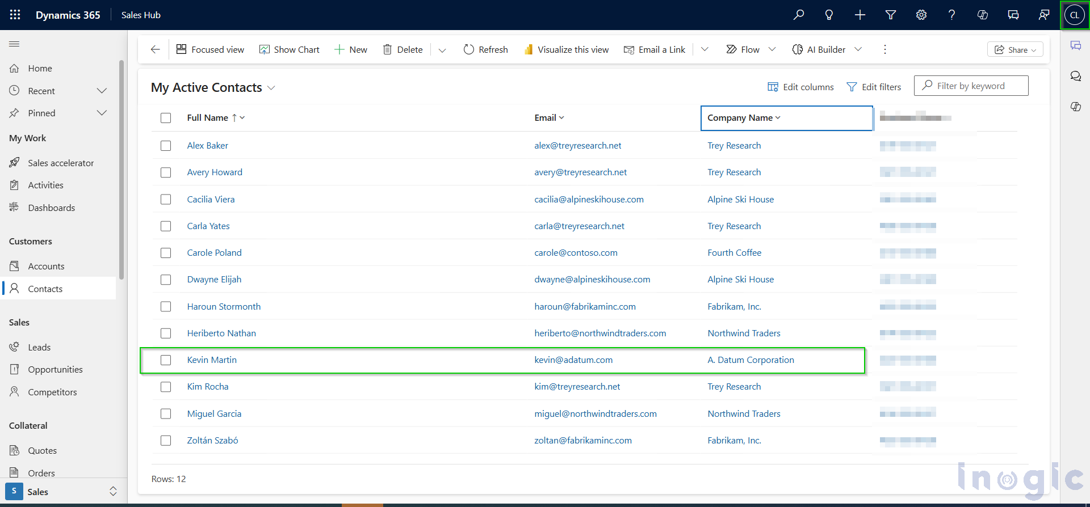Select the Alex Baker row checkbox
Image resolution: width=1090 pixels, height=507 pixels.
coord(166,146)
